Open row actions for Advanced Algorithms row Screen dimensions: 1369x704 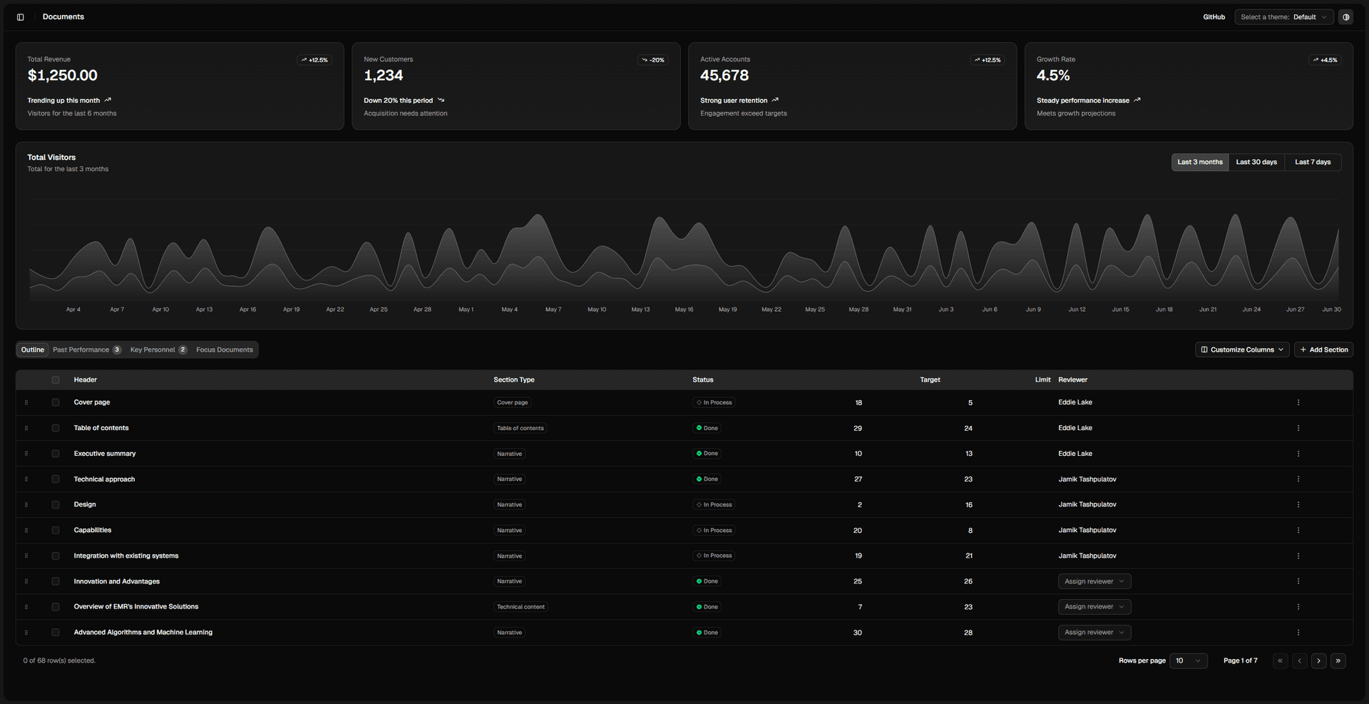1298,633
